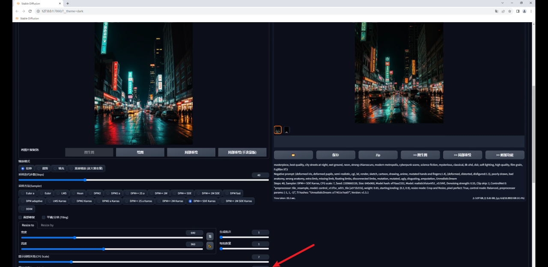
Task: Select the first output gallery thumbnail
Action: coord(278,130)
